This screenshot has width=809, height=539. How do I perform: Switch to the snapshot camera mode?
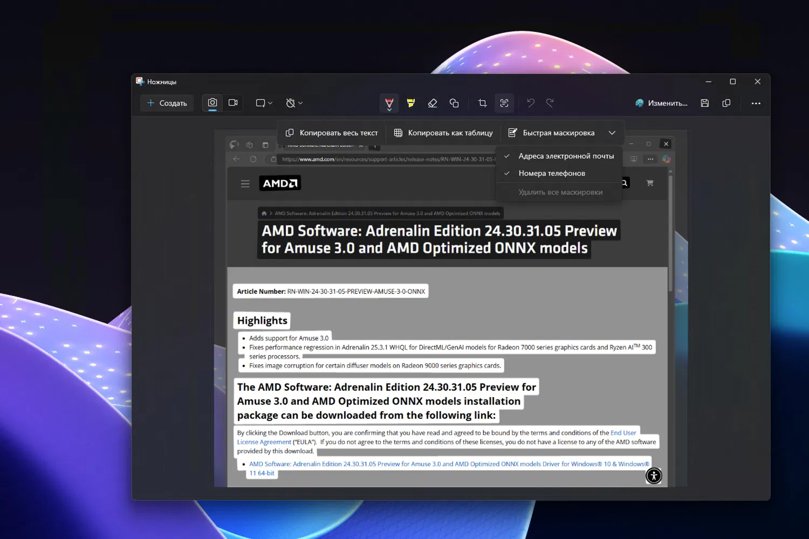(212, 103)
